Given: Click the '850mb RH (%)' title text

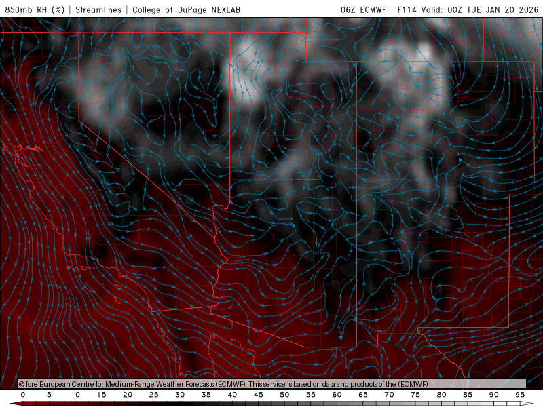Looking at the screenshot, I should click(x=35, y=9).
